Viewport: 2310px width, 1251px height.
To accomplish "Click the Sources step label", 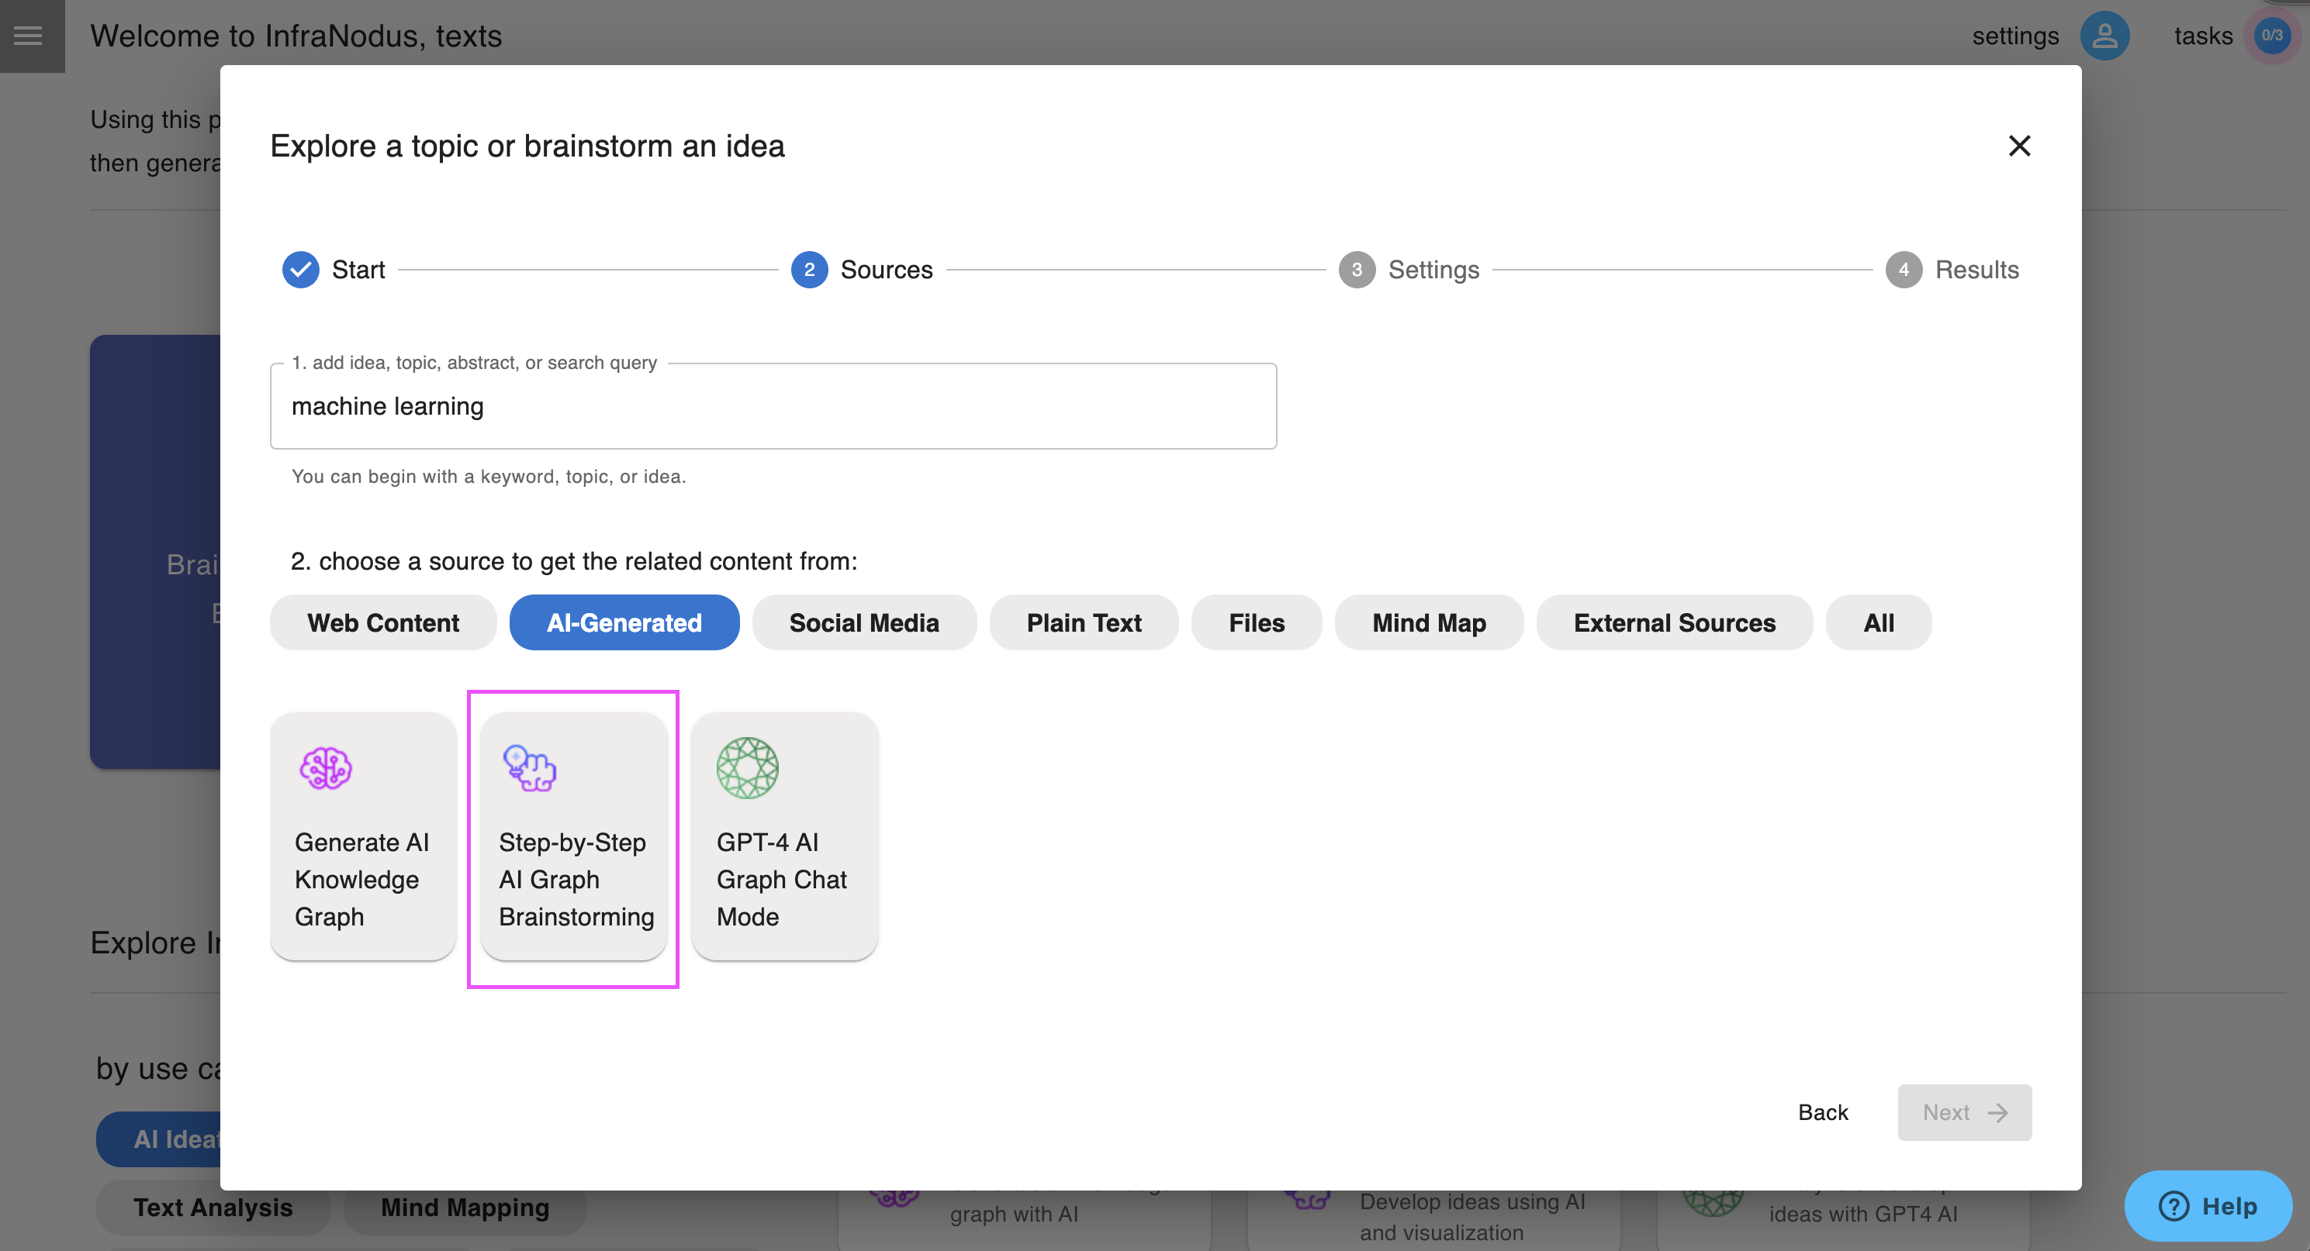I will (886, 269).
